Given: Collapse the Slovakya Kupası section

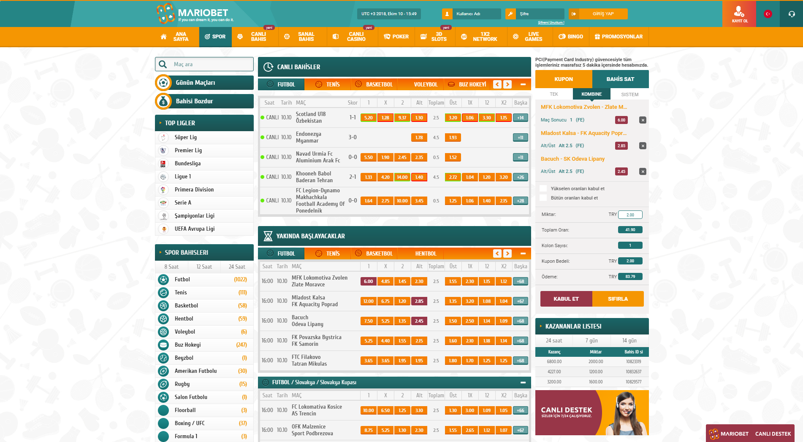Looking at the screenshot, I should (523, 383).
